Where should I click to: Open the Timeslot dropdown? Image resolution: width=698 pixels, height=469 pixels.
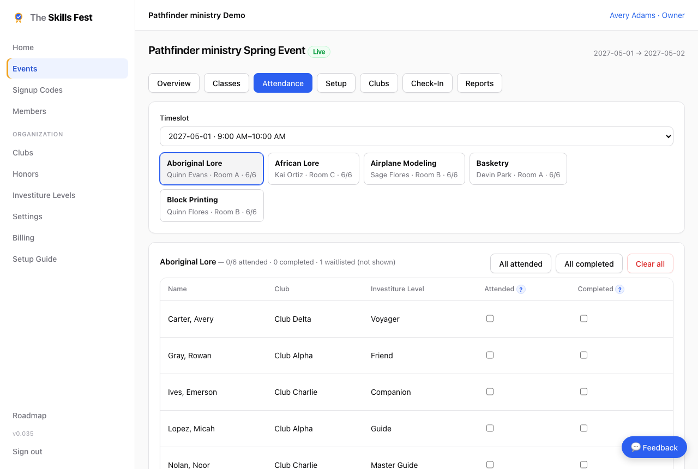[x=417, y=136]
